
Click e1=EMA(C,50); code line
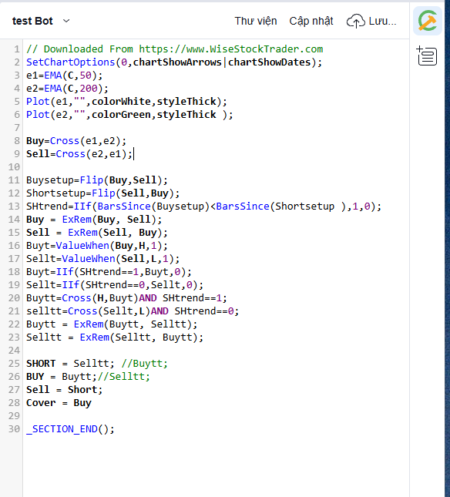[64, 76]
